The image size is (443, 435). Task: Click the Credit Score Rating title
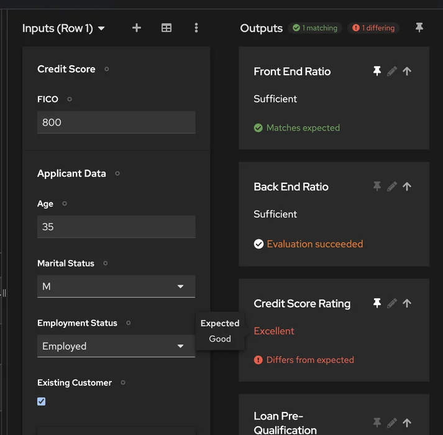pos(302,303)
